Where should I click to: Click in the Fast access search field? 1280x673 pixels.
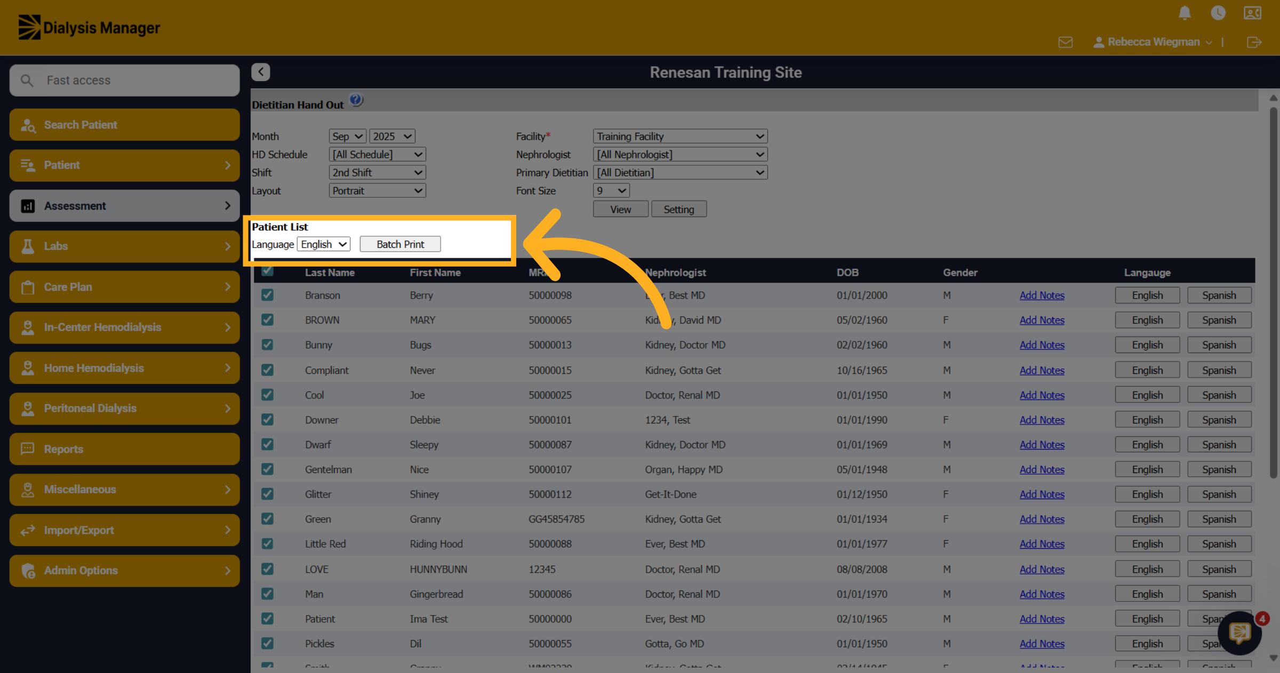pos(124,81)
